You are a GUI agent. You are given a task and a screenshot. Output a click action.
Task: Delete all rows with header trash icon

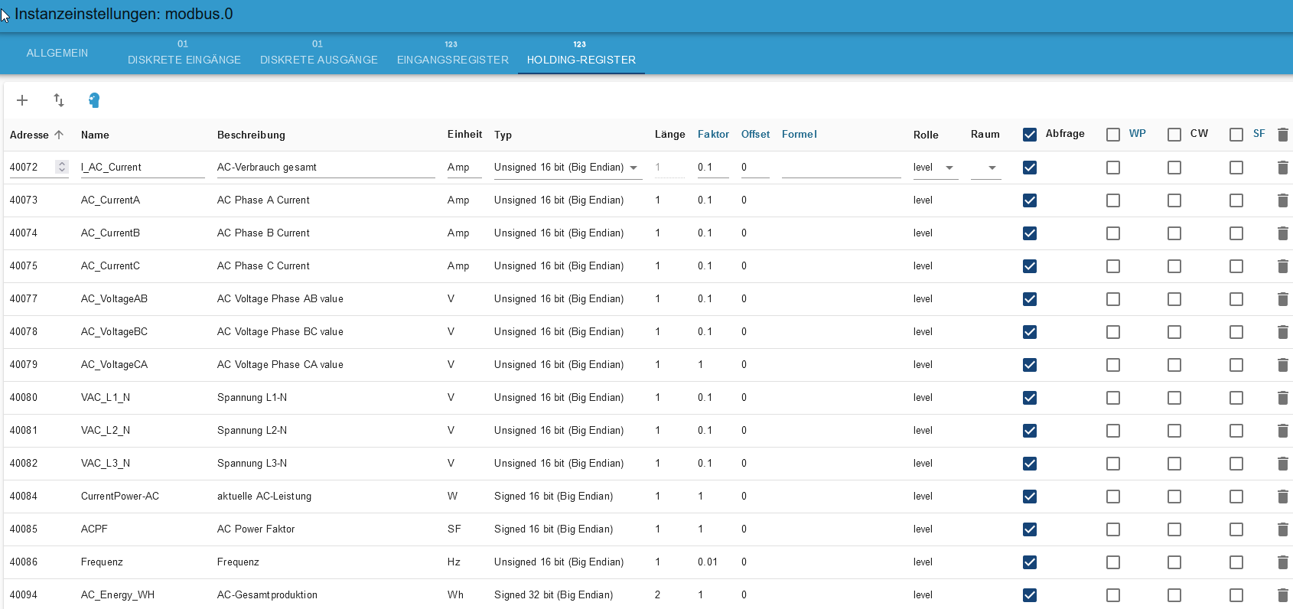(1283, 135)
